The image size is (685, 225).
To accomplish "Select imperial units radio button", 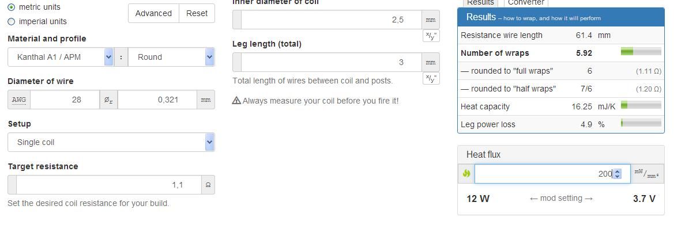I will [12, 21].
